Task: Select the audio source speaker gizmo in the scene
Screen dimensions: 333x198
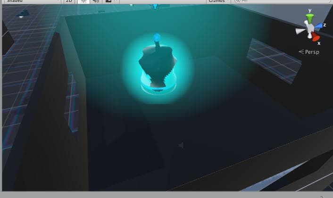Action: (x=181, y=145)
